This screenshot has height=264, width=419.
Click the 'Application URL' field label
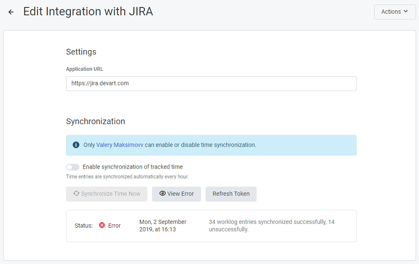click(84, 69)
